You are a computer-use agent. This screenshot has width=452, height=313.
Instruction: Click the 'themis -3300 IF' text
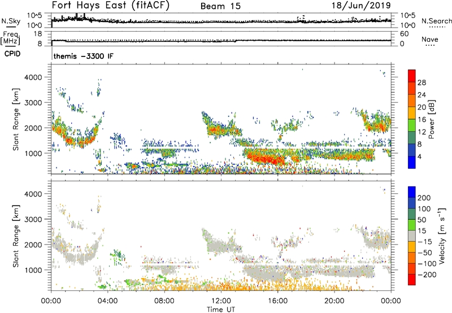[x=84, y=56]
